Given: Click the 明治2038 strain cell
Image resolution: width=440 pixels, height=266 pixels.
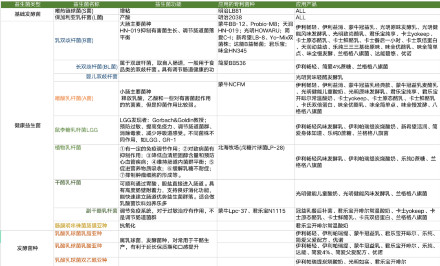Looking at the screenshot, I should (x=255, y=17).
